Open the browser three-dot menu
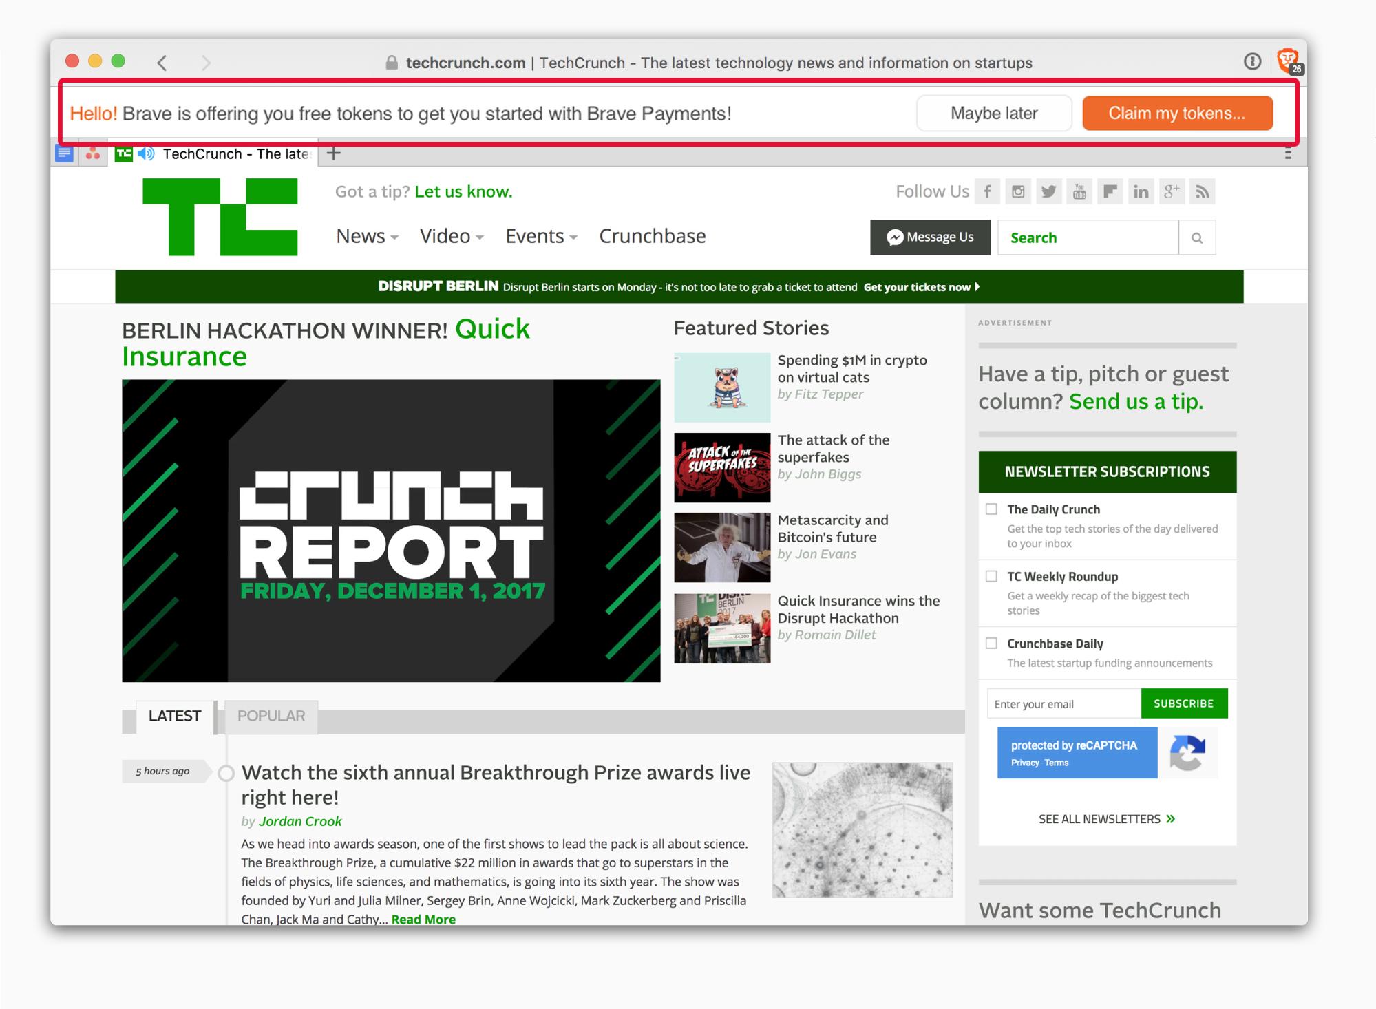 (1288, 154)
